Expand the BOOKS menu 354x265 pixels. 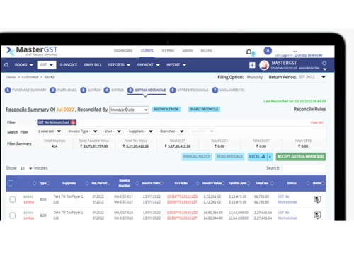pyautogui.click(x=23, y=65)
